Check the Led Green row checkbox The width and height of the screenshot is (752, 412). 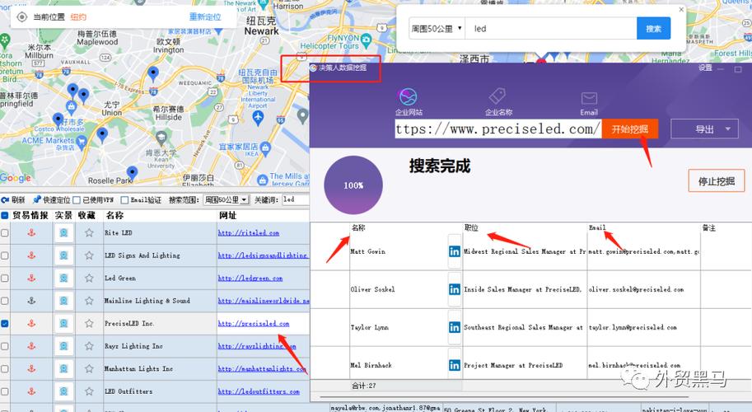(x=5, y=279)
